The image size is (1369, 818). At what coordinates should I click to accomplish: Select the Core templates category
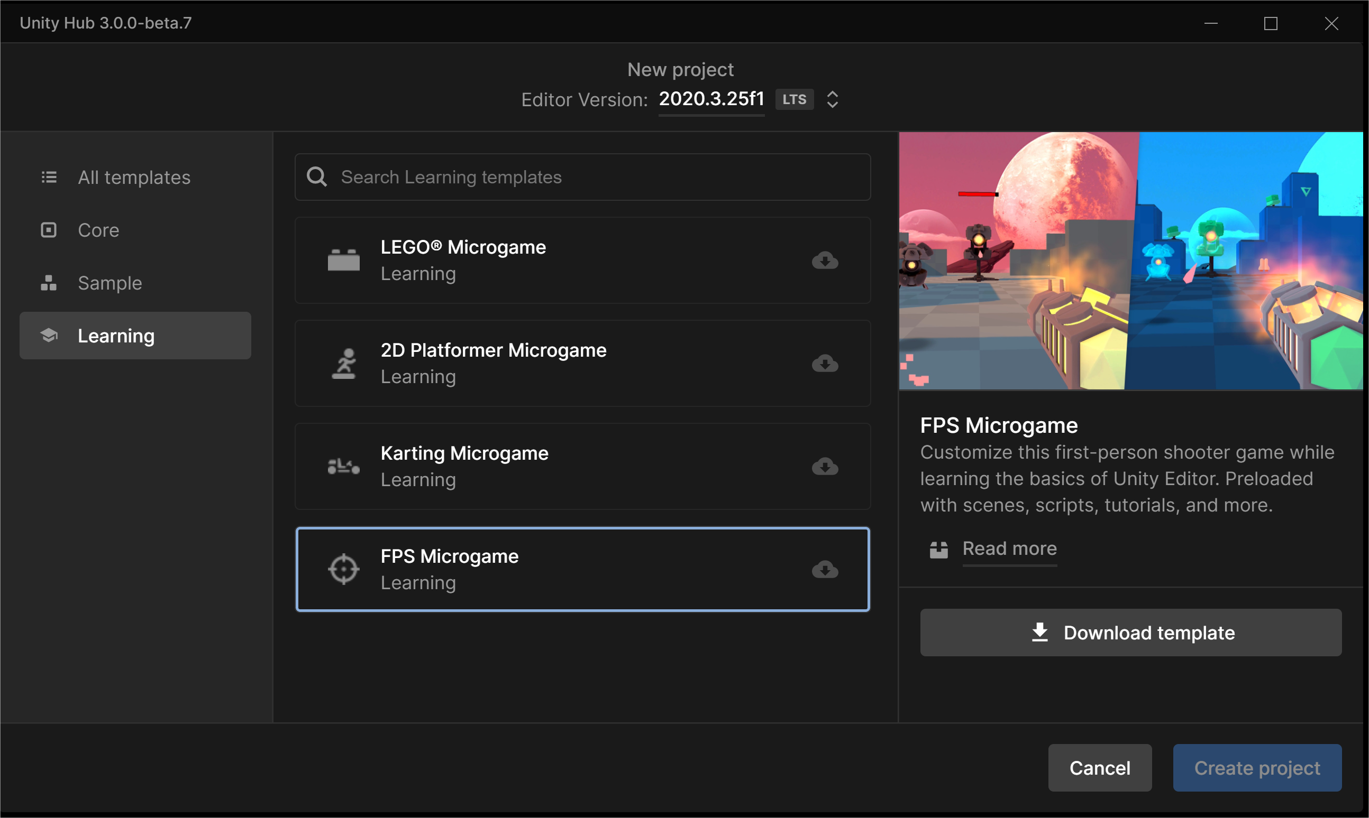[98, 230]
